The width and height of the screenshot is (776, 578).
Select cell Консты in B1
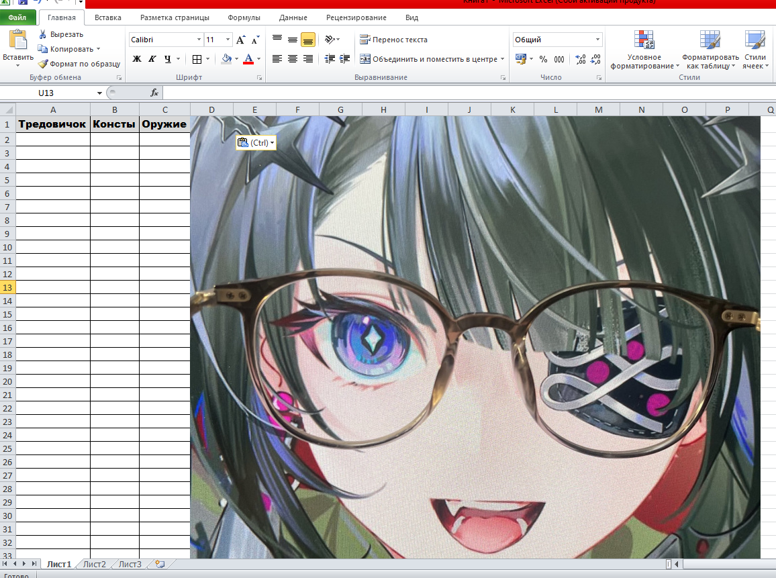tap(114, 124)
